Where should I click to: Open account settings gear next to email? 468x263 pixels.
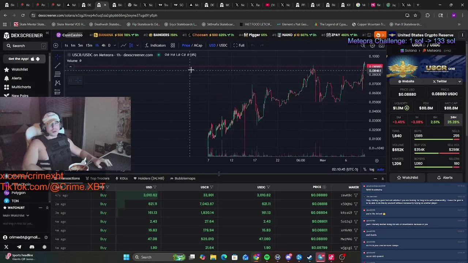pyautogui.click(x=46, y=237)
